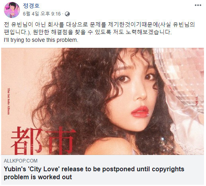Click the first Korean line starting 전 유빈님이
This screenshot has width=206, height=186.
coord(99,25)
